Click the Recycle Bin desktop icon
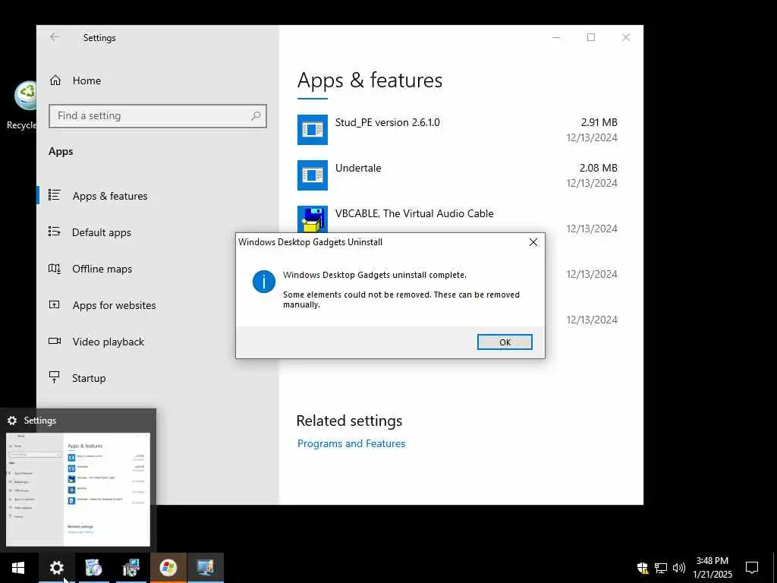 (22, 105)
